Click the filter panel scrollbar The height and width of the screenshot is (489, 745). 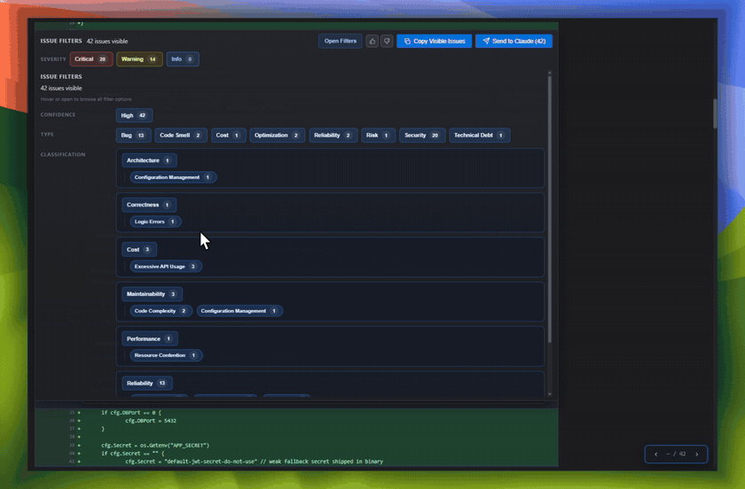550,209
